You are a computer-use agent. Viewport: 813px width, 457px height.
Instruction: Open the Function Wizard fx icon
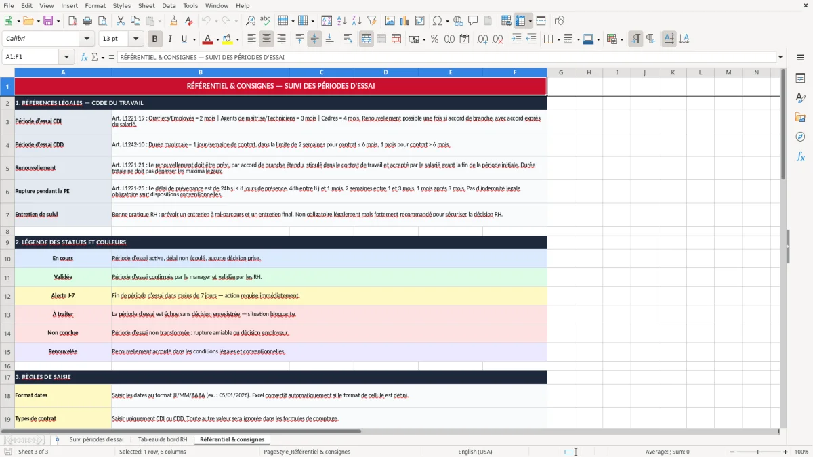(84, 58)
